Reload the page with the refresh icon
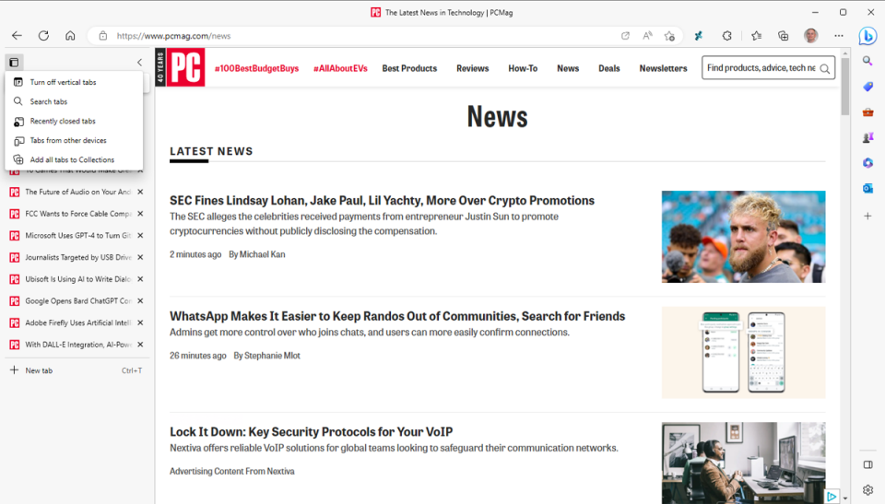The width and height of the screenshot is (885, 504). point(43,36)
